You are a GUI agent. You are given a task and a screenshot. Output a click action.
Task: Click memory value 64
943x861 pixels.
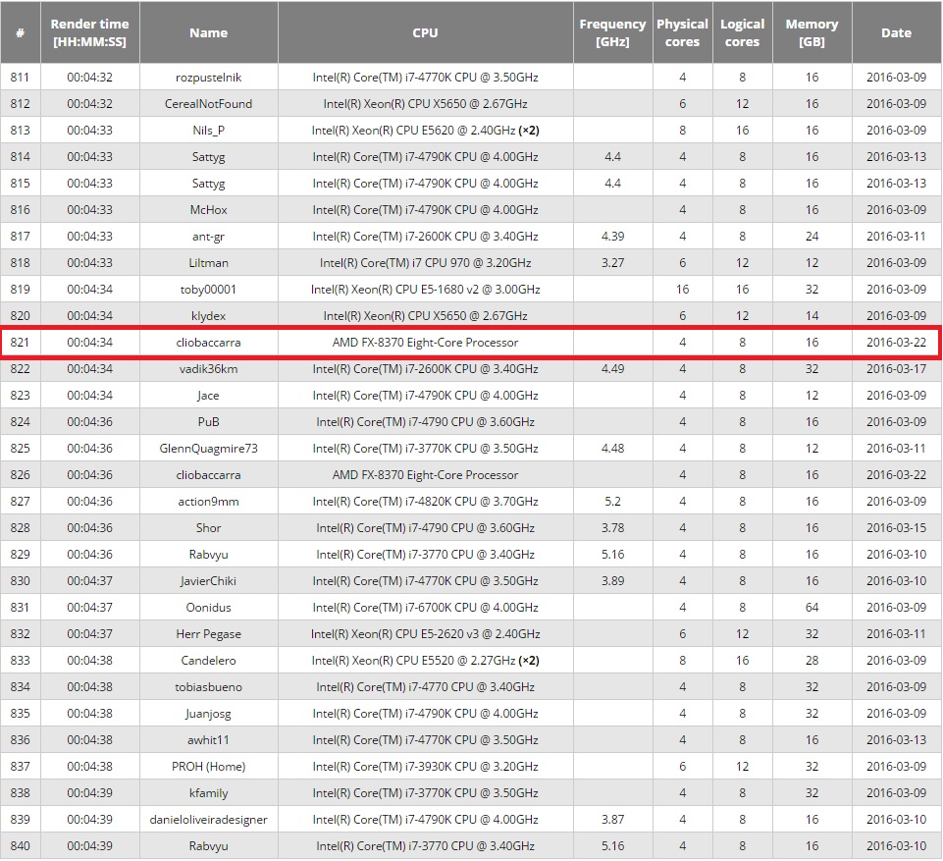pos(812,607)
